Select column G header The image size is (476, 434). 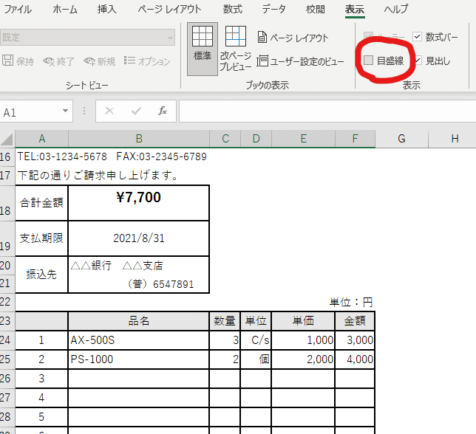pyautogui.click(x=401, y=139)
